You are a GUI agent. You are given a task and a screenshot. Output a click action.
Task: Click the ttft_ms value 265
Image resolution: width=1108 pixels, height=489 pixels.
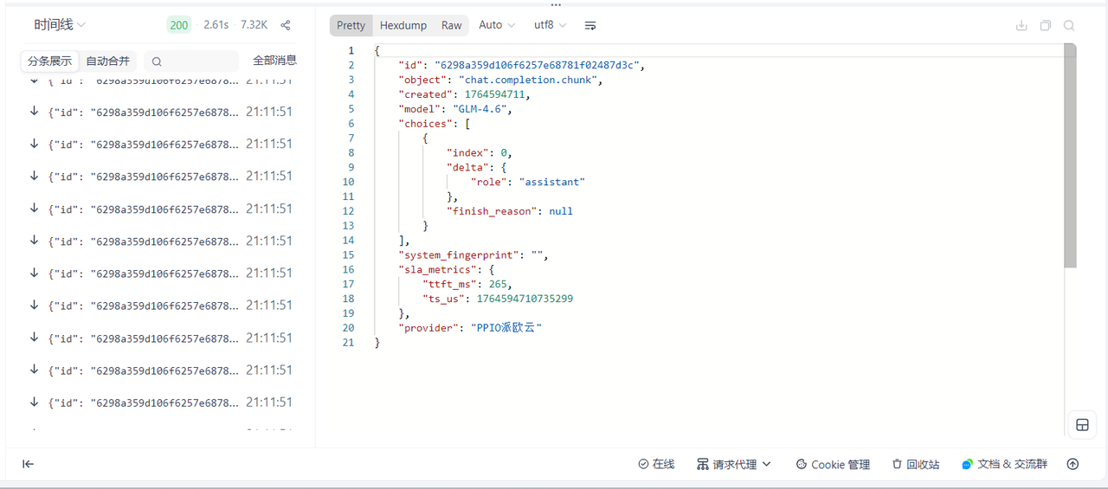[x=498, y=284]
